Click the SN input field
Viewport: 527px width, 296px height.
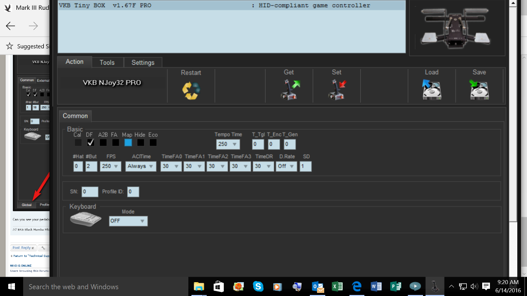click(90, 192)
